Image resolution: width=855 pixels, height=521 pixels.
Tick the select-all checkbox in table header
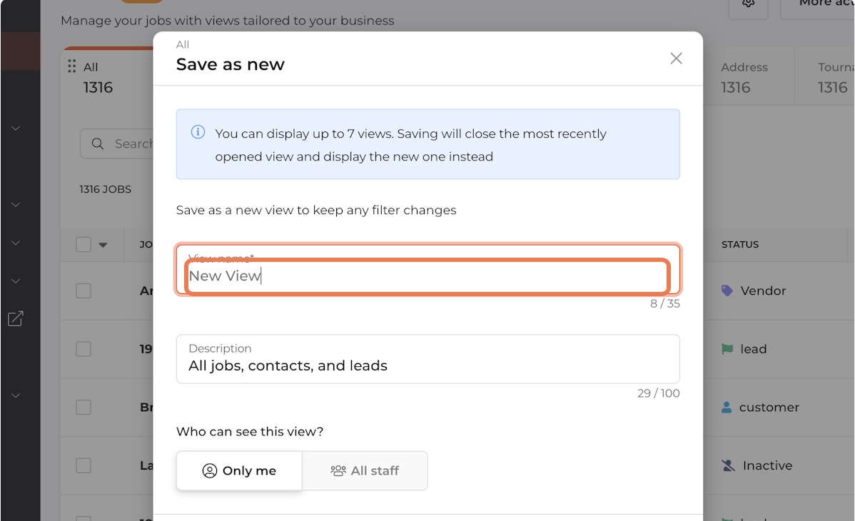[x=84, y=245]
